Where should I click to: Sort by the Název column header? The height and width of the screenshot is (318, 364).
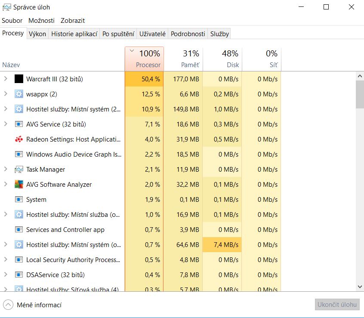pyautogui.click(x=62, y=59)
